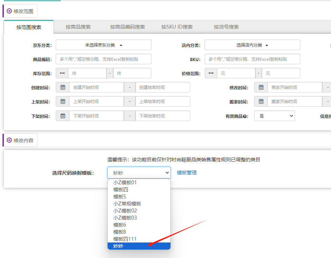
Task: Click the range arrow icon for 库存范围
Action: click(62, 73)
